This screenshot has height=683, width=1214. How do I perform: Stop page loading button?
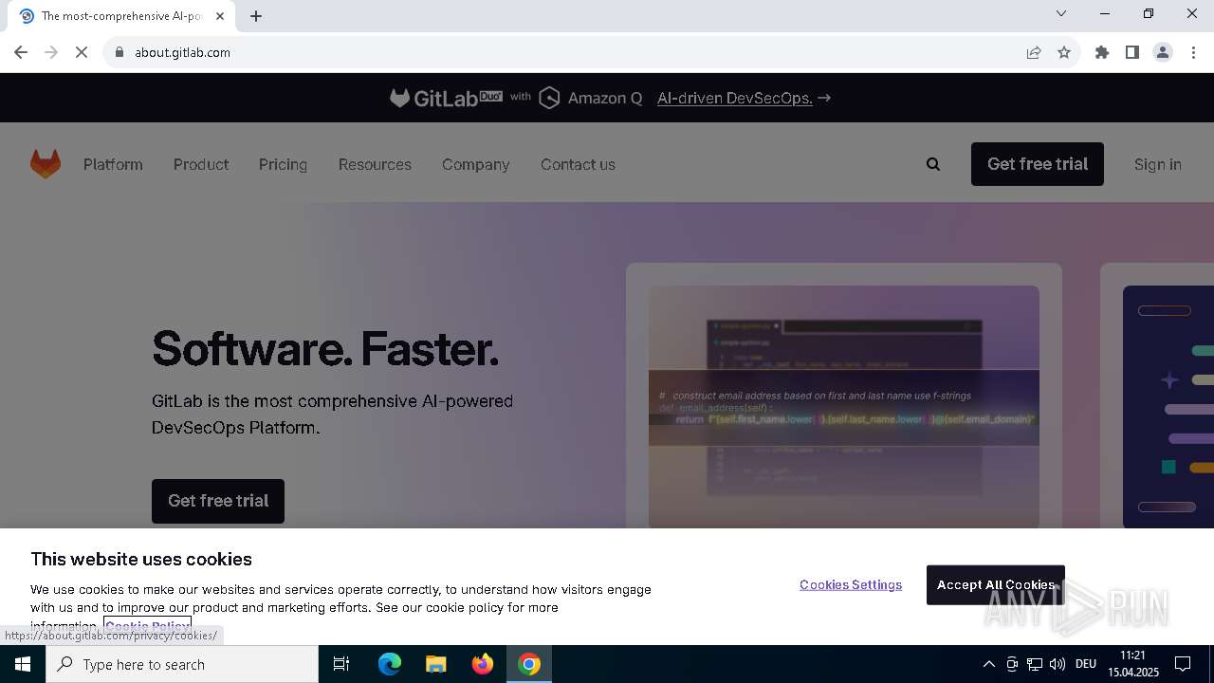pos(82,52)
